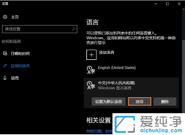Click the 语音 microphone icon

(5, 78)
